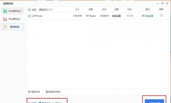Click the 状态 column header

tap(129, 9)
